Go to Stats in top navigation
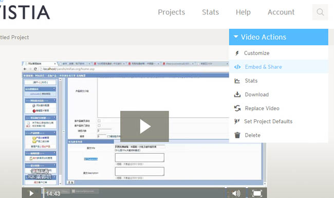The width and height of the screenshot is (334, 198). coord(211,12)
